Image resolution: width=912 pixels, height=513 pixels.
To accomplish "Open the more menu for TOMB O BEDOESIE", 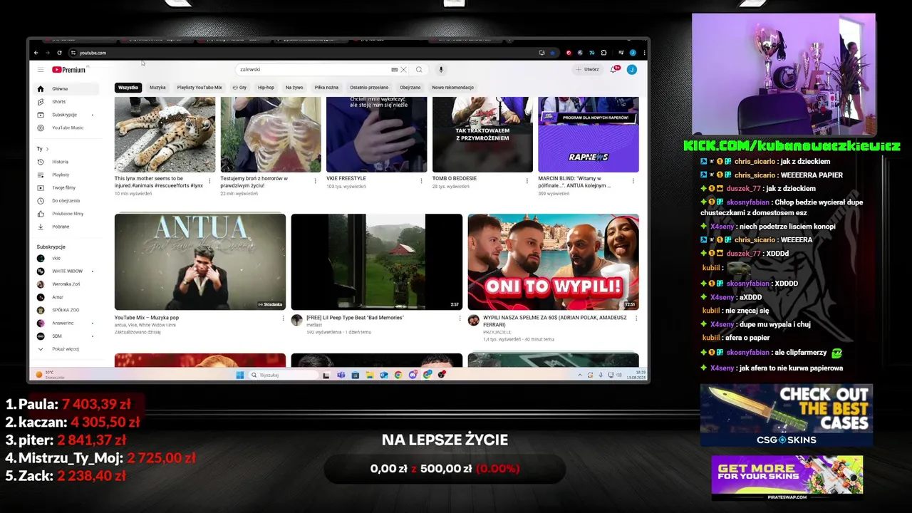I will [x=527, y=181].
